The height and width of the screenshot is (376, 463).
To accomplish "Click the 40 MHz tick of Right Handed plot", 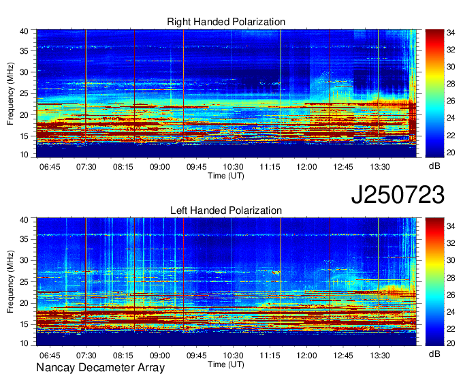I will (25, 31).
